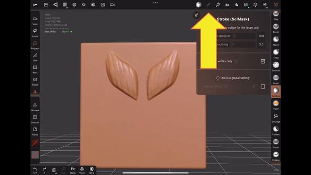The height and width of the screenshot is (175, 311).
Task: Undo the last action
Action: tap(35, 170)
